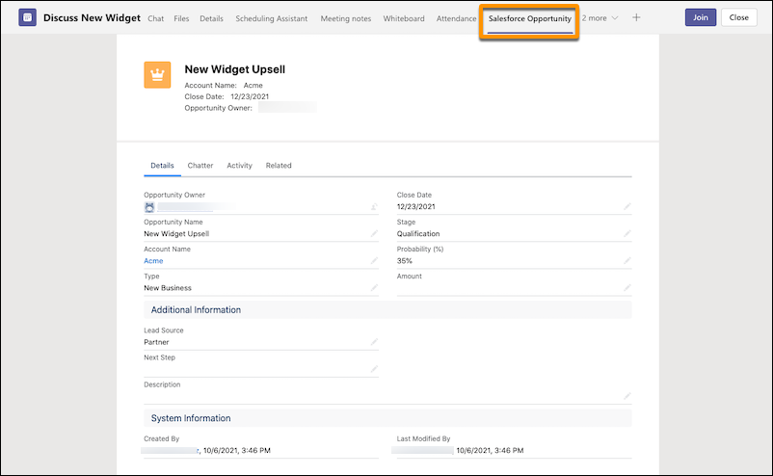This screenshot has height=476, width=773.
Task: Edit Account Name using pencil icon
Action: pyautogui.click(x=374, y=261)
